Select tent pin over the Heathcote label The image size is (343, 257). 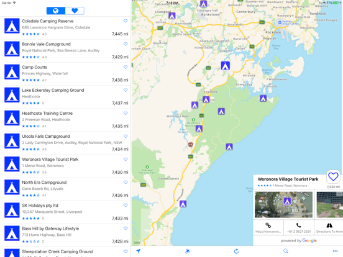pyautogui.click(x=206, y=100)
